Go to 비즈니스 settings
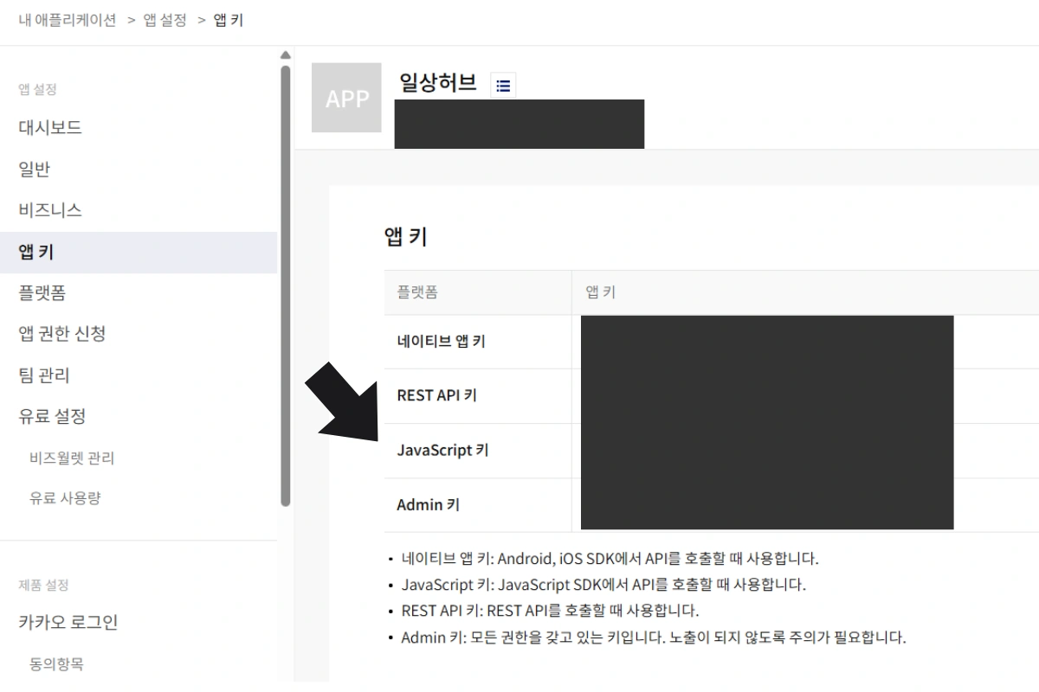1039x692 pixels. tap(50, 210)
